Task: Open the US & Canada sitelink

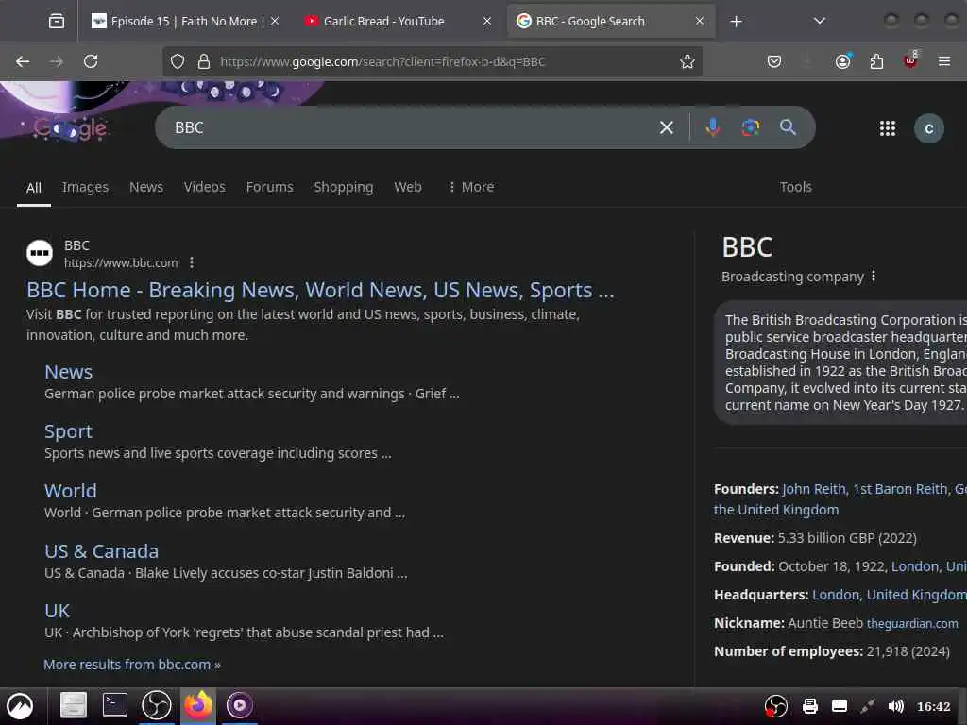Action: (x=102, y=551)
